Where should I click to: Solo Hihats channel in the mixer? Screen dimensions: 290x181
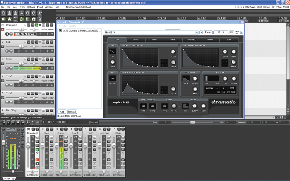[123, 129]
